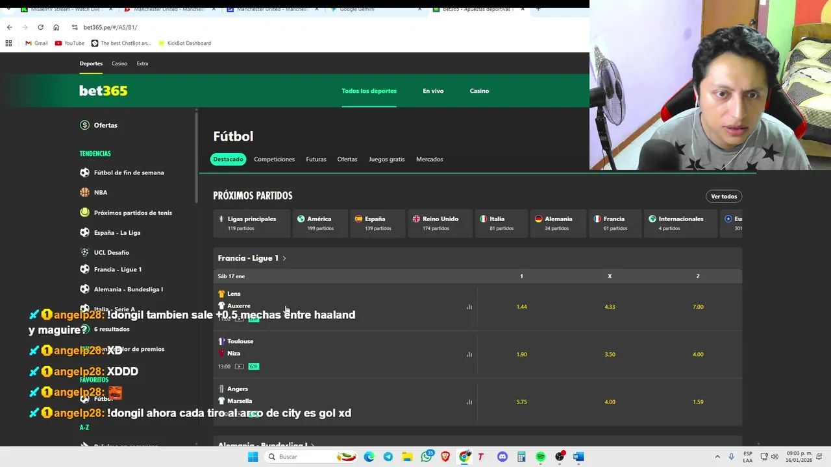Screen dimensions: 831x467
Task: Open Ofertas in the sidebar
Action: point(99,125)
